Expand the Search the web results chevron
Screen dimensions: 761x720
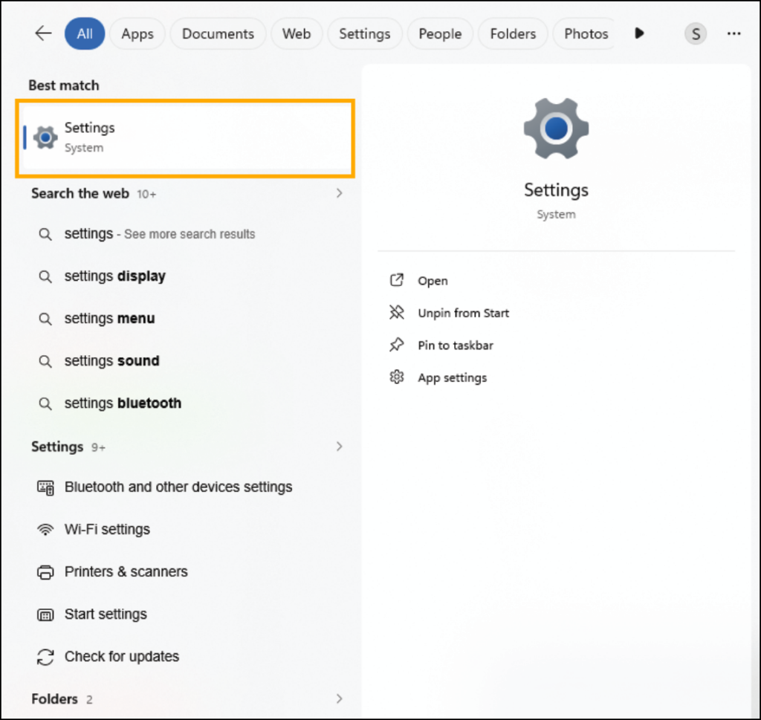[x=340, y=193]
